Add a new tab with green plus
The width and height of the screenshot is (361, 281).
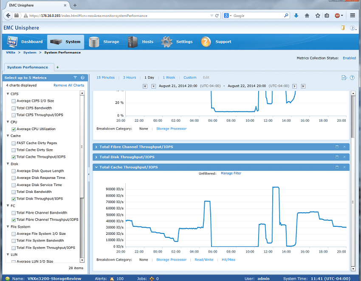(58, 67)
